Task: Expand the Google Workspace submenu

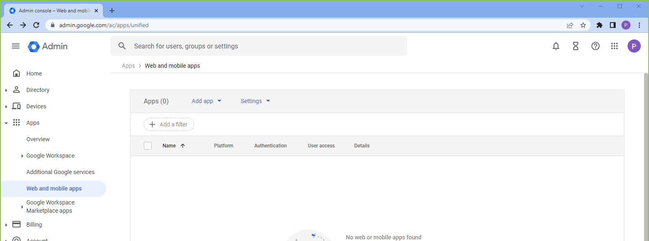Action: (x=22, y=156)
